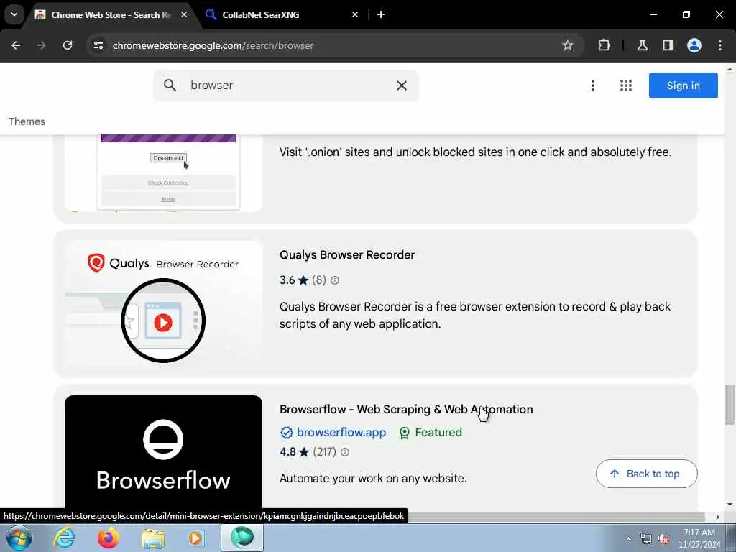Click the scrollbar up arrow
The width and height of the screenshot is (736, 552).
[729, 69]
